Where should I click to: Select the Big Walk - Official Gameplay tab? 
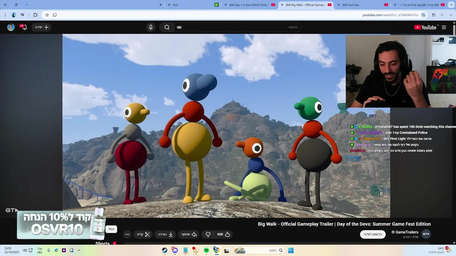(x=306, y=5)
